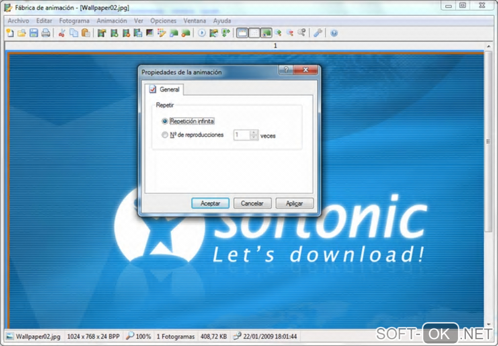
Task: Click the green down arrows icon
Action: [226, 33]
